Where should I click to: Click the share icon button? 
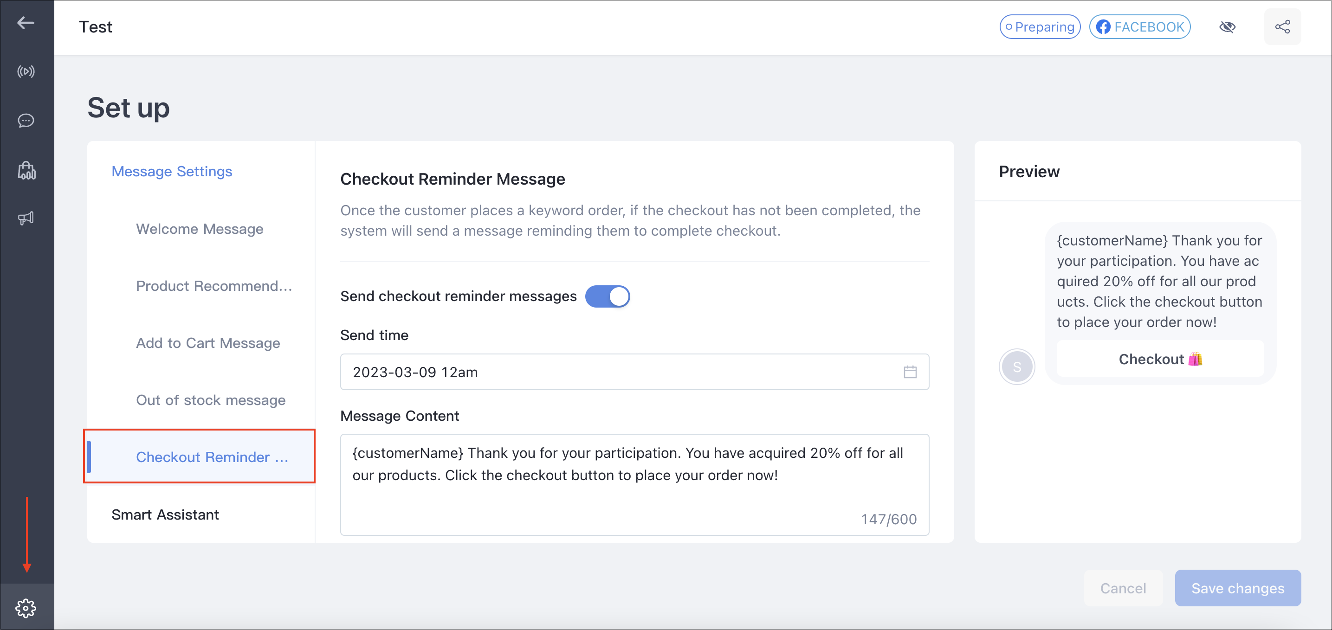1282,27
